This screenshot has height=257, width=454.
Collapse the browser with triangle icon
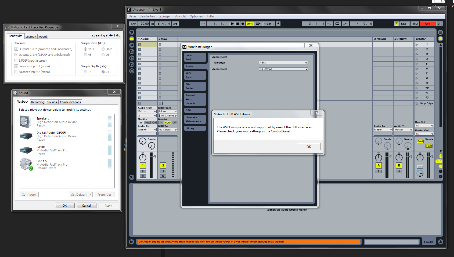[132, 32]
